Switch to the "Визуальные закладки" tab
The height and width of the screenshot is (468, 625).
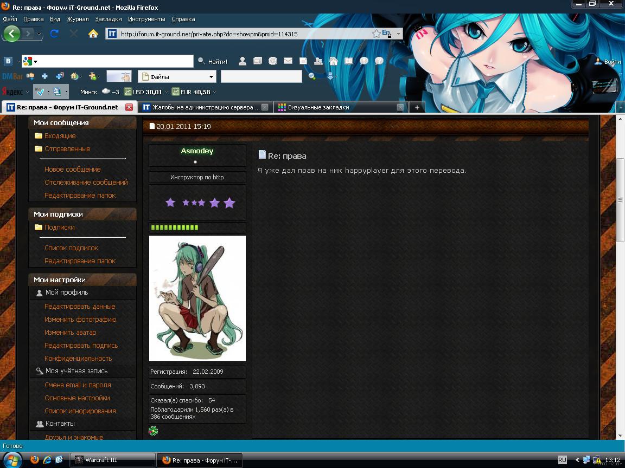coord(340,107)
